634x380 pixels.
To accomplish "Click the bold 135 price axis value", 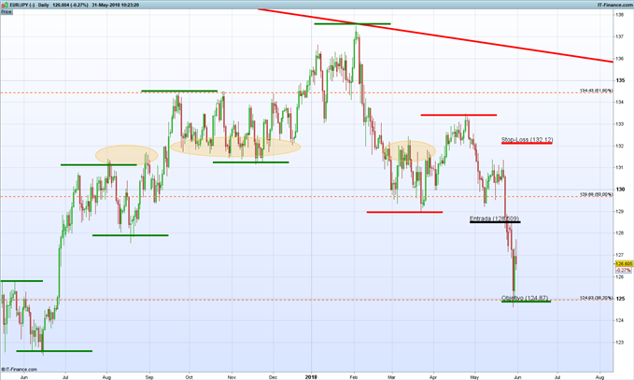I will (x=620, y=80).
